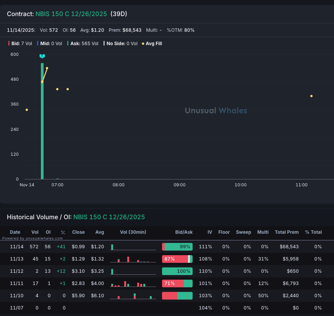Toggle the Bid volume legend item
This screenshot has height=316, width=334.
[x=20, y=44]
